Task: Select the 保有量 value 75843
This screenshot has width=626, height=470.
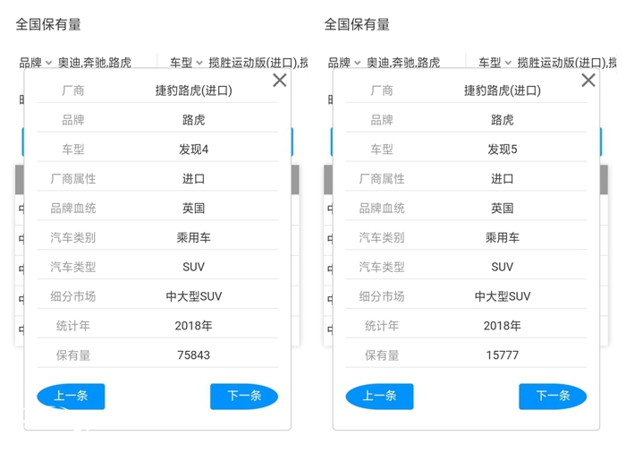Action: [x=194, y=355]
